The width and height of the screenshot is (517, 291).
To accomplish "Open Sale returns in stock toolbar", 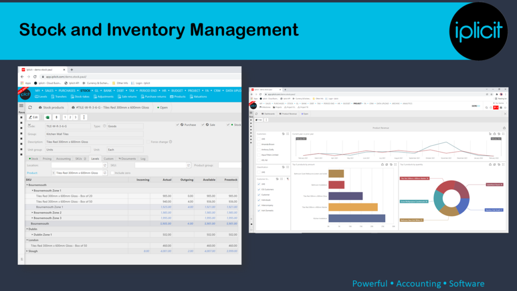I will click(x=127, y=96).
